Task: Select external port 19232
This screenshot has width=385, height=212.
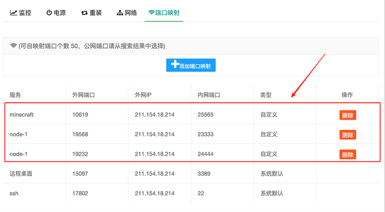Action: tap(80, 154)
